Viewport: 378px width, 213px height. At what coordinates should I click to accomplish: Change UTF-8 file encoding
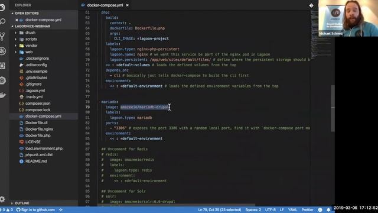tap(271, 210)
